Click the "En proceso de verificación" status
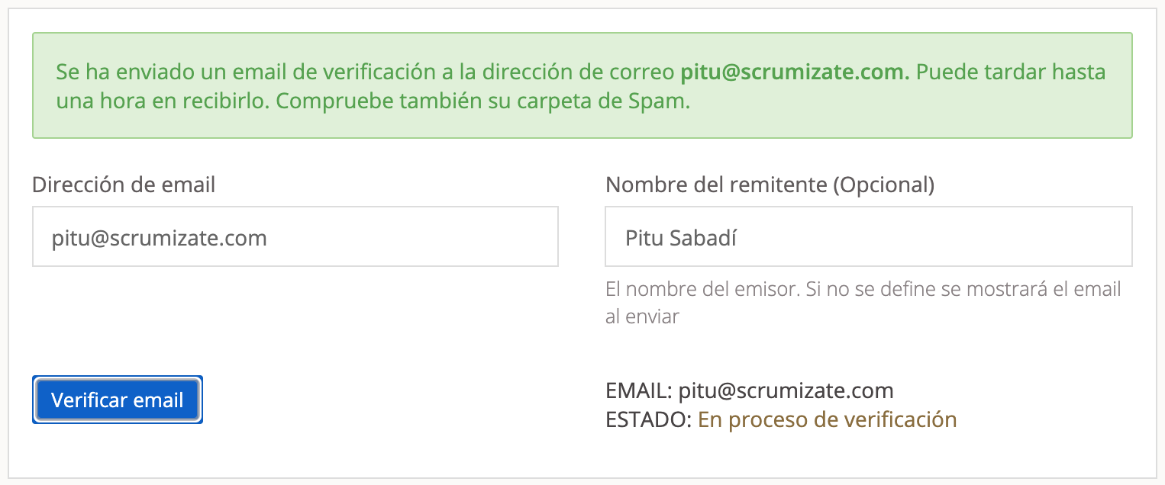Screen dimensions: 1165x485 [827, 419]
